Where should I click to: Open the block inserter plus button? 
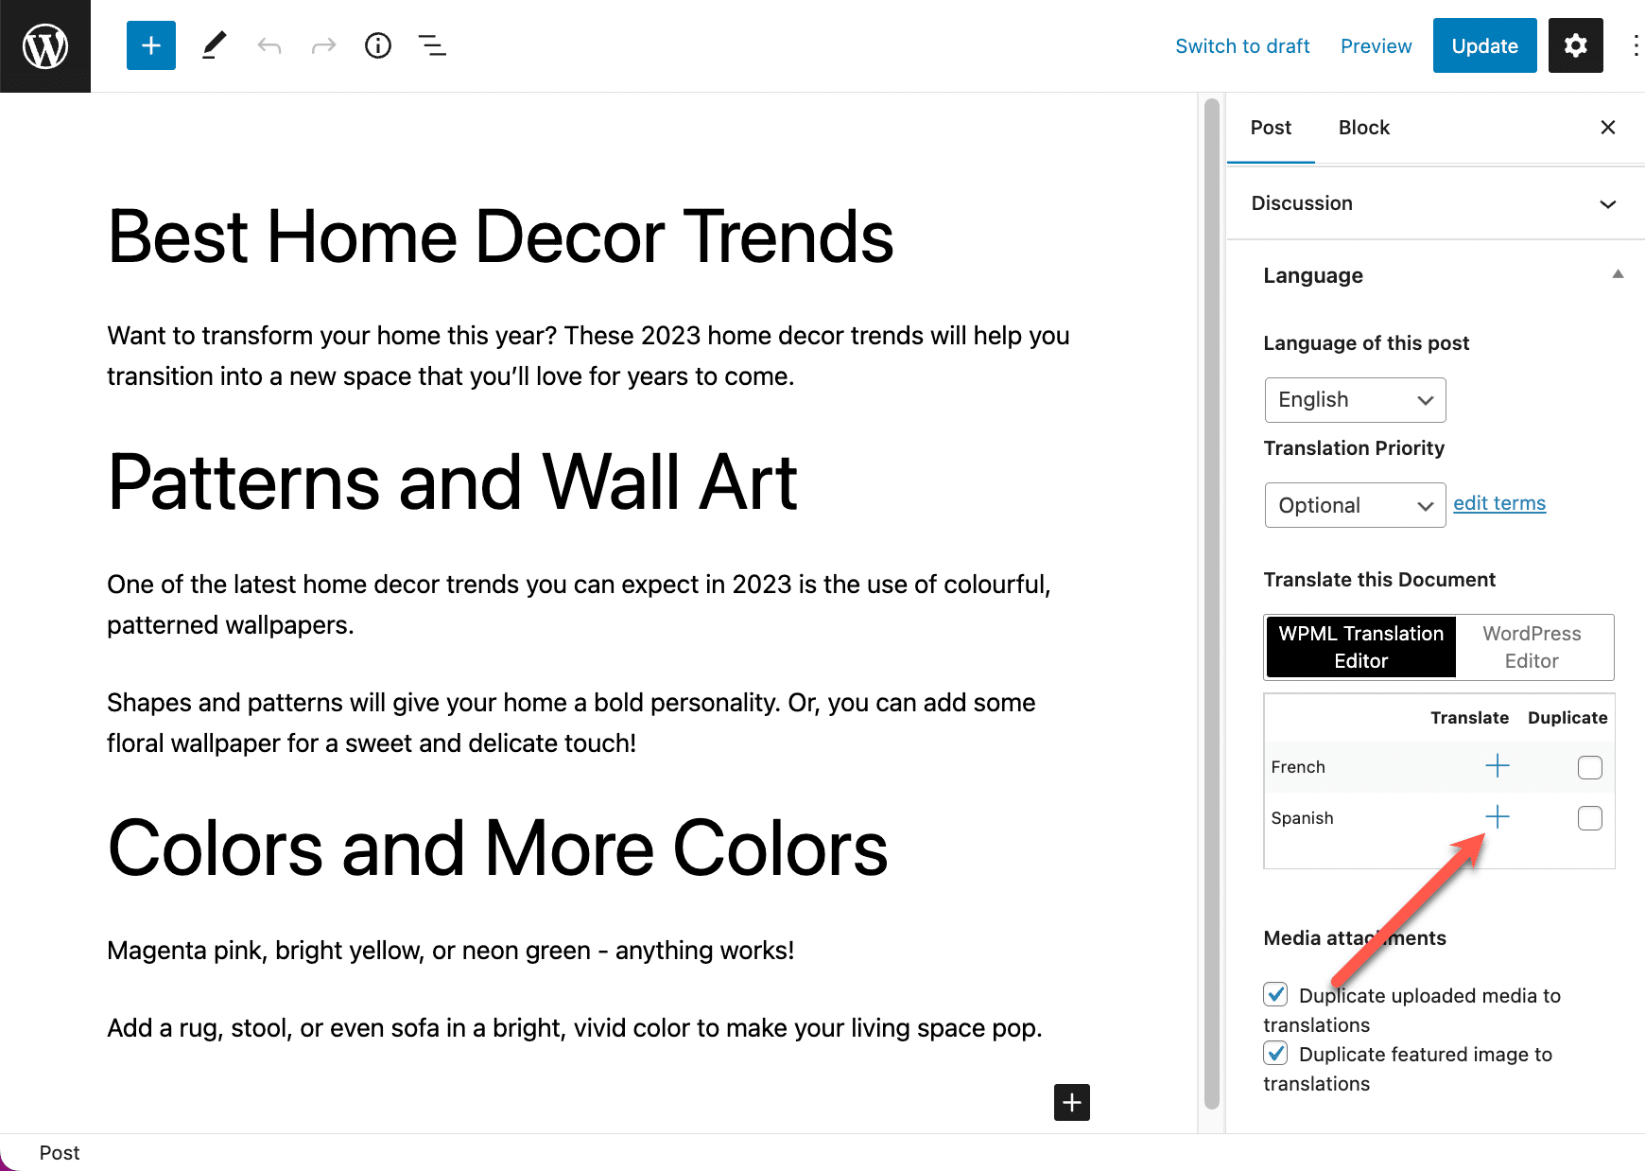[151, 45]
